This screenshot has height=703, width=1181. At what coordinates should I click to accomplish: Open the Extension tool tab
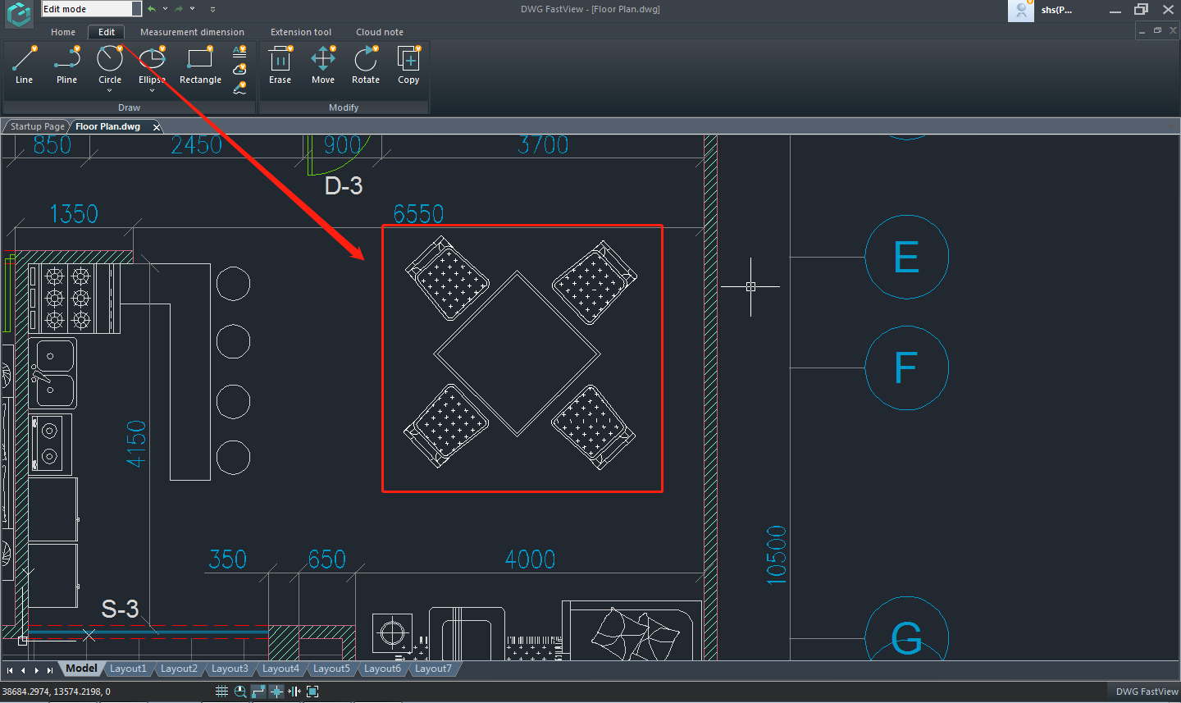coord(301,32)
